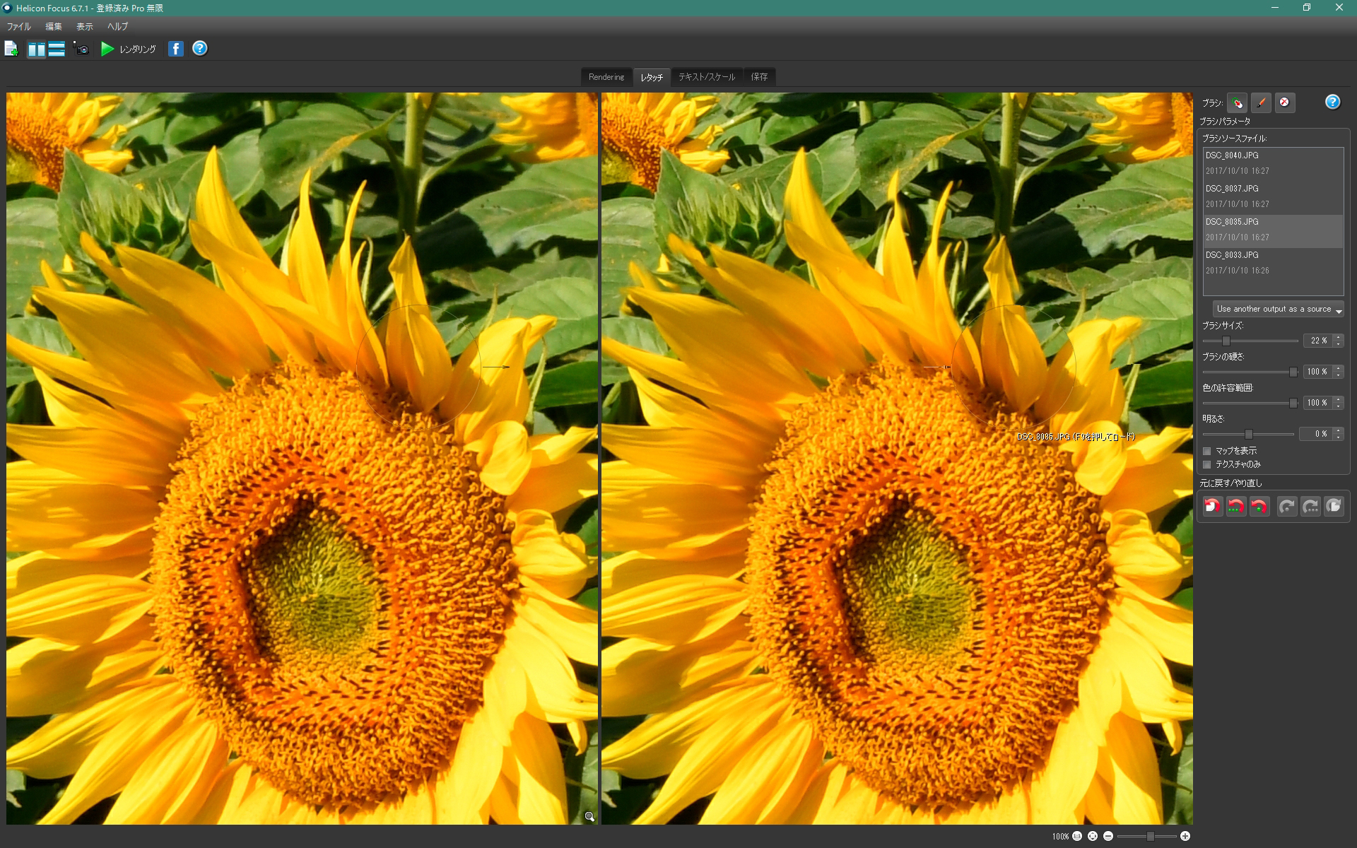Switch to the テキスト/スケール tab

[706, 76]
